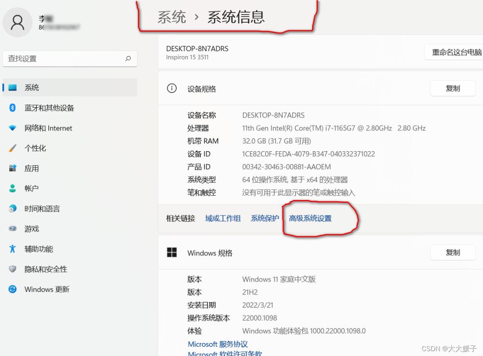Open 应用 settings page
Viewport: 483px width, 356px height.
coord(70,169)
